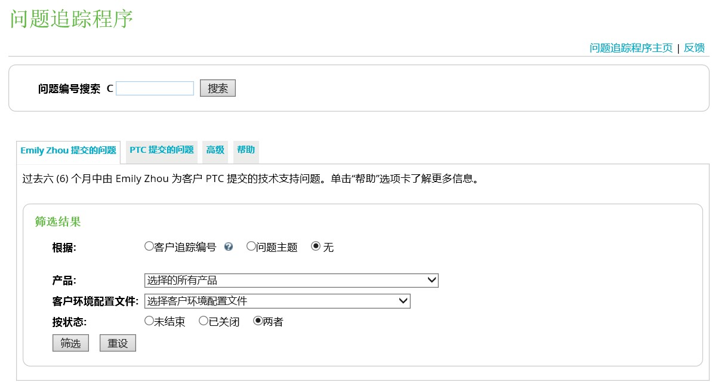
Task: Choose the 无 radio option
Action: pyautogui.click(x=316, y=247)
